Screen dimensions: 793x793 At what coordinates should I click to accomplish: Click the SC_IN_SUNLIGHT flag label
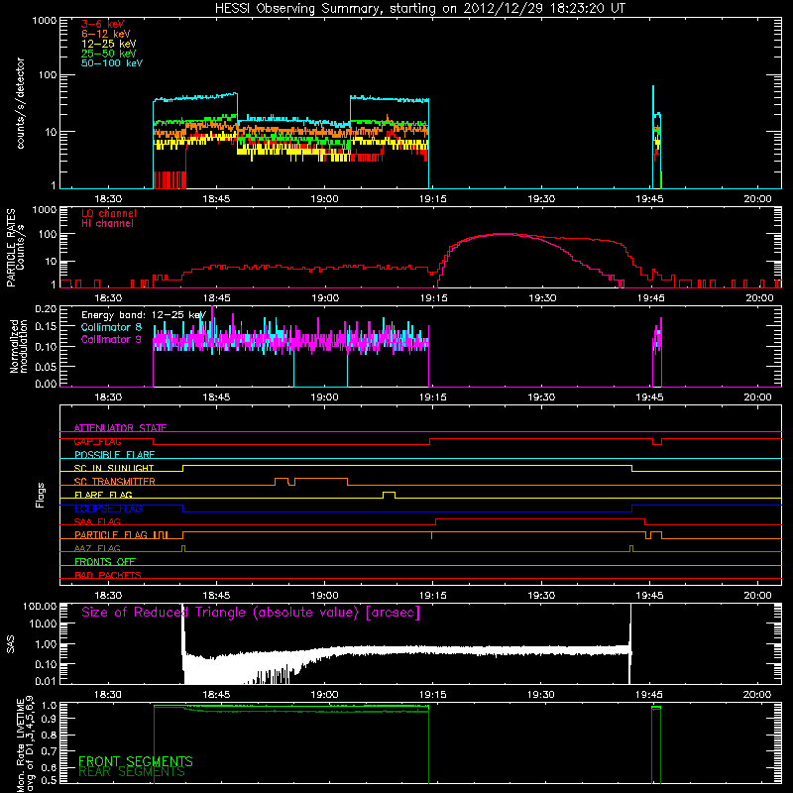click(114, 468)
